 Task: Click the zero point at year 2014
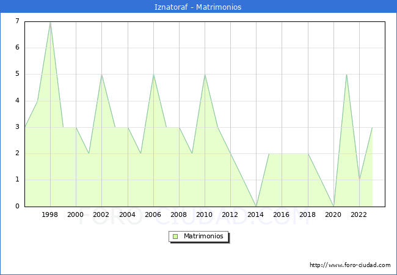(x=256, y=206)
